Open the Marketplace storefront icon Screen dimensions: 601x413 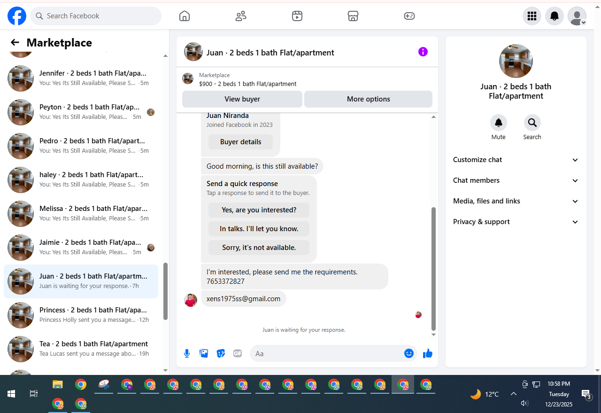coord(353,16)
